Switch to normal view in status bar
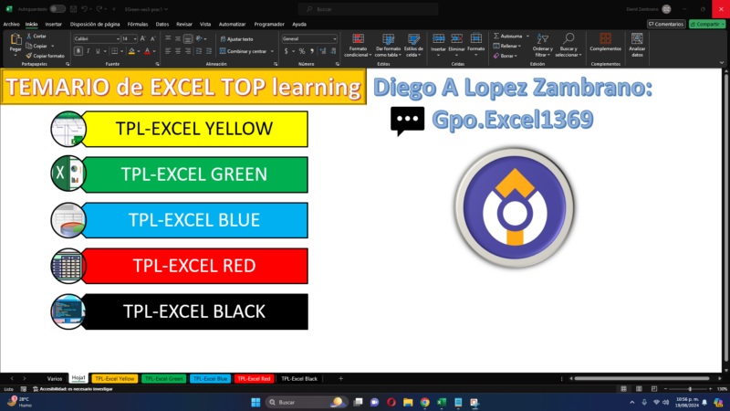 (x=623, y=389)
